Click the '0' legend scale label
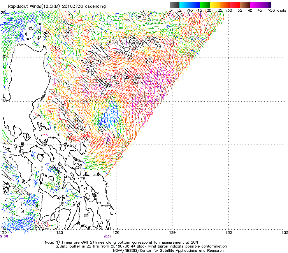The height and width of the screenshot is (253, 288). 170,11
